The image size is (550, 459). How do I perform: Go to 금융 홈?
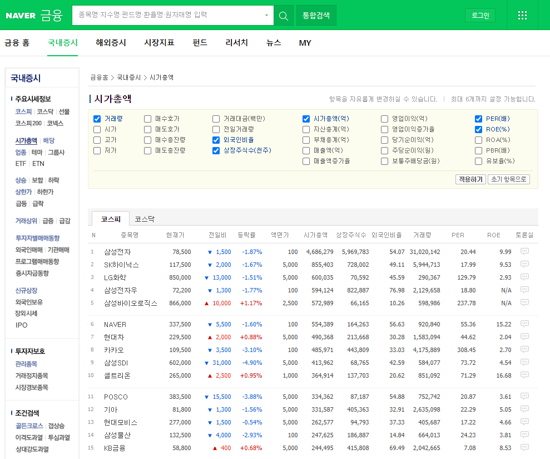[17, 42]
